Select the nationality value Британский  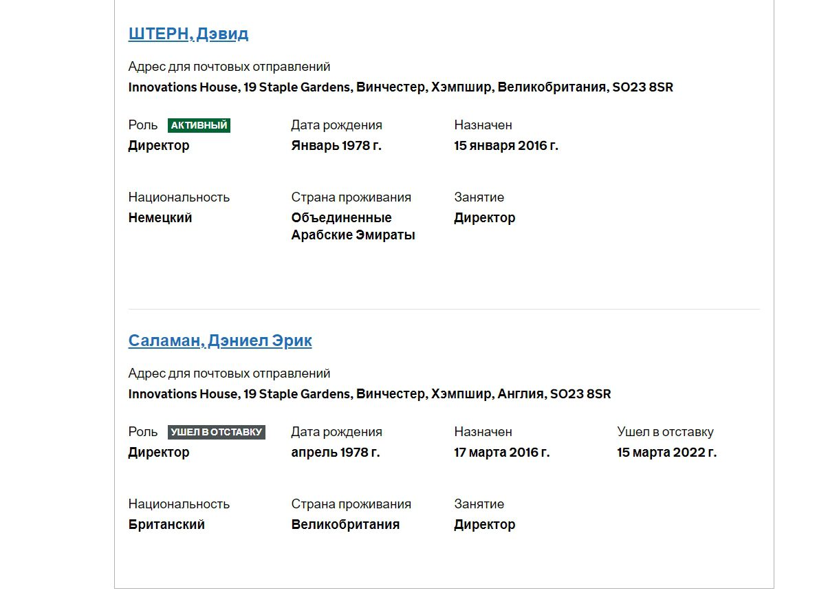[166, 525]
